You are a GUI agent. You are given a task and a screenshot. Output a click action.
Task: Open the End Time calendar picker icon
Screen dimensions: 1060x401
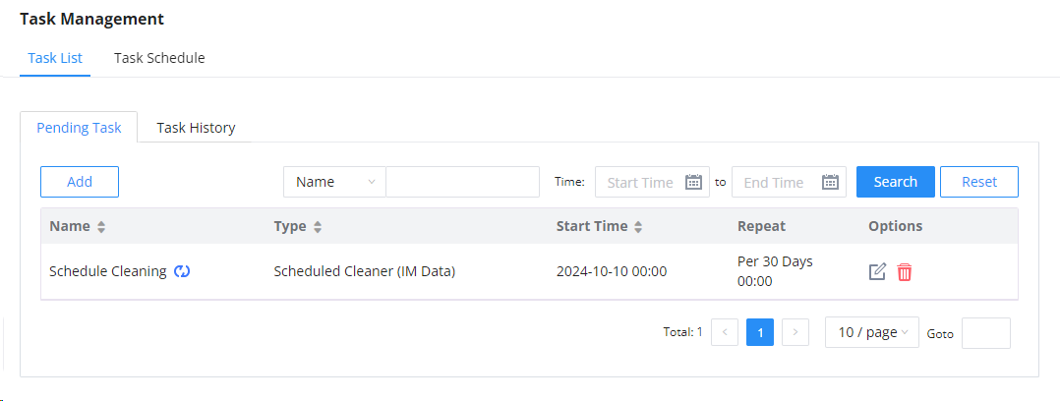click(x=830, y=182)
